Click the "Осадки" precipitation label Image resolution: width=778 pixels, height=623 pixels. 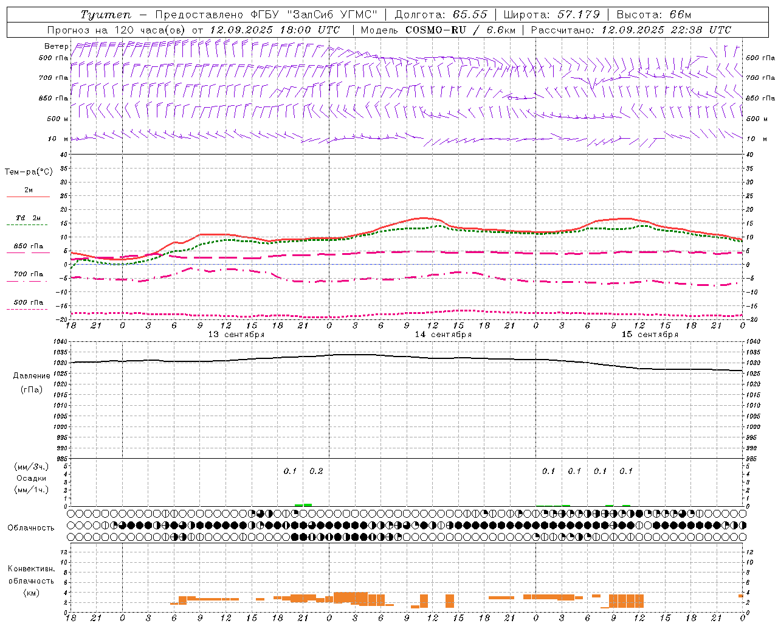click(31, 478)
